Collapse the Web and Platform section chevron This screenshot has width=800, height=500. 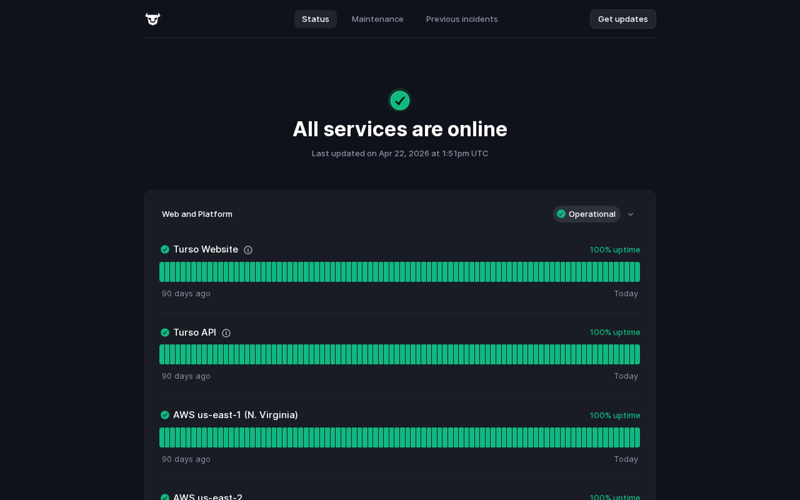pyautogui.click(x=631, y=214)
